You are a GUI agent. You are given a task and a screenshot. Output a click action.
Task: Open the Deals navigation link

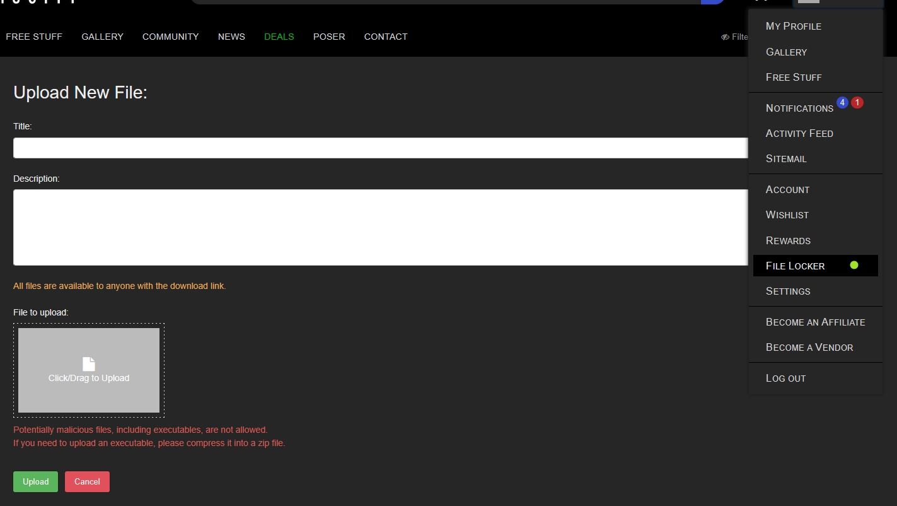coord(279,37)
